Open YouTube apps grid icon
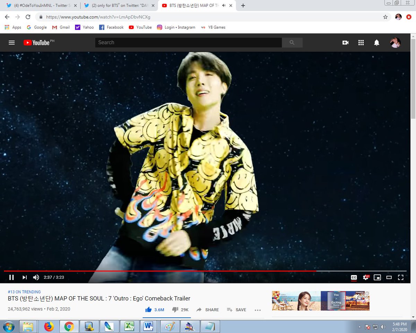The height and width of the screenshot is (333, 416). pos(361,43)
